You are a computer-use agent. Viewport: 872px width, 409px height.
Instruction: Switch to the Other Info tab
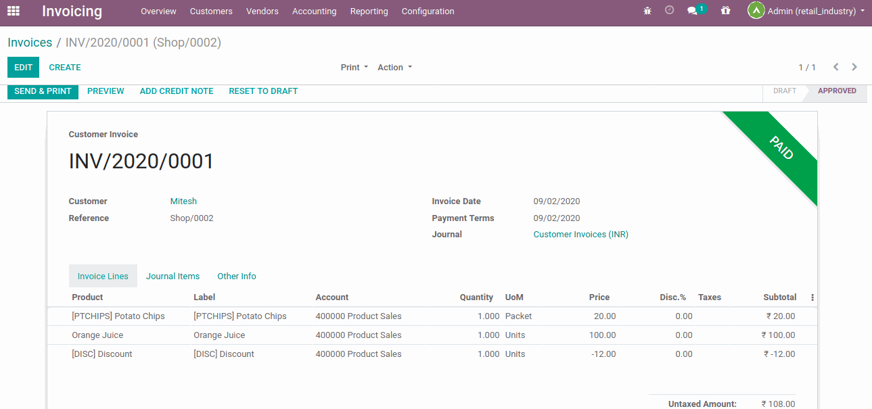click(x=236, y=276)
